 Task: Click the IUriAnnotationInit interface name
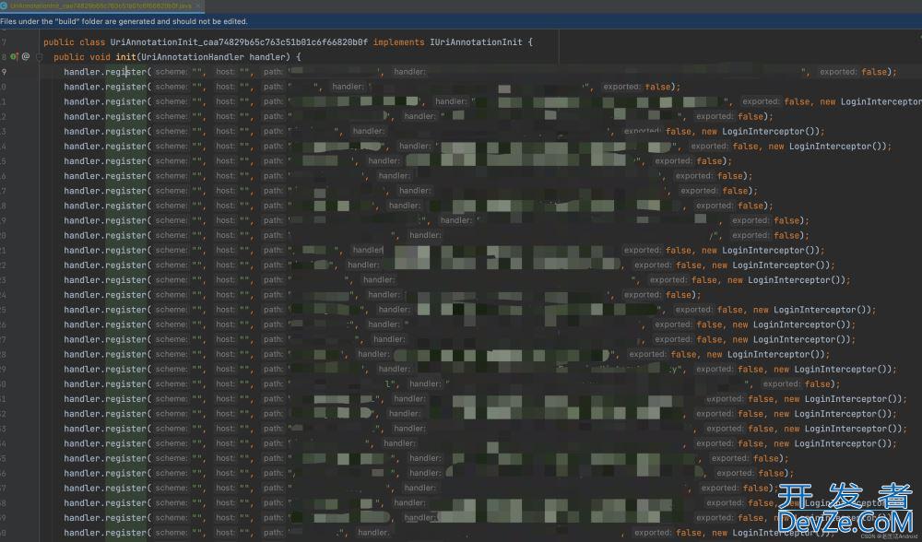[x=476, y=42]
